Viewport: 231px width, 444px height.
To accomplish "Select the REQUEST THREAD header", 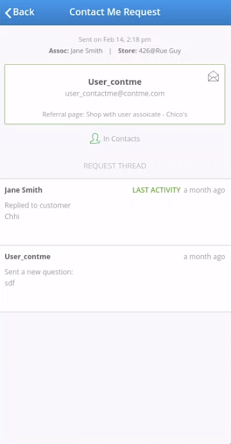I will point(115,166).
